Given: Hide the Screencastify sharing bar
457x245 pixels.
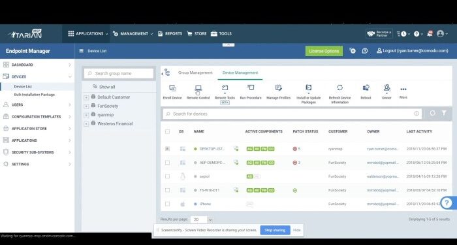Looking at the screenshot, I should click(x=296, y=230).
